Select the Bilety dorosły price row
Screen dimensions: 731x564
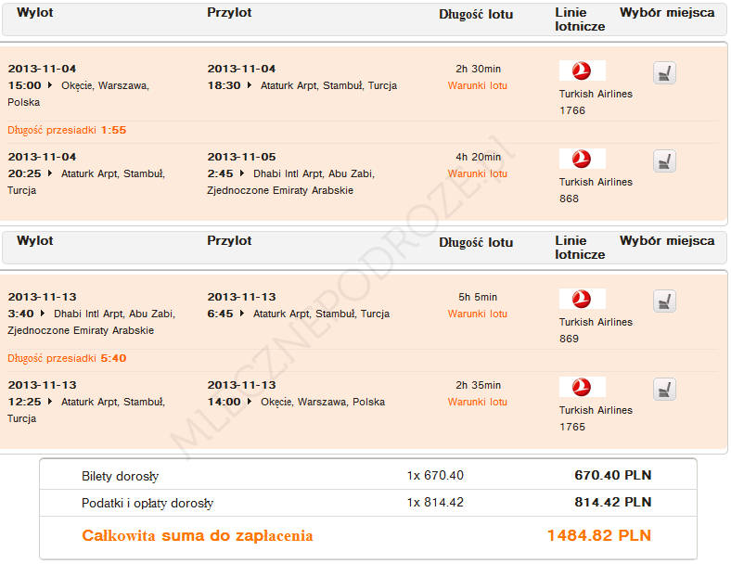(x=367, y=476)
